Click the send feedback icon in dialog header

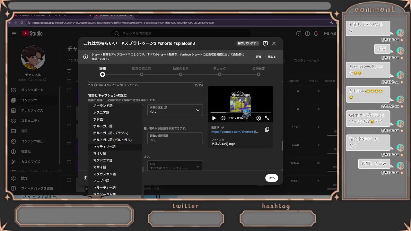265,43
